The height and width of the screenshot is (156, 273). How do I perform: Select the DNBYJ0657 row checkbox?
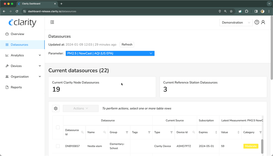(58, 146)
